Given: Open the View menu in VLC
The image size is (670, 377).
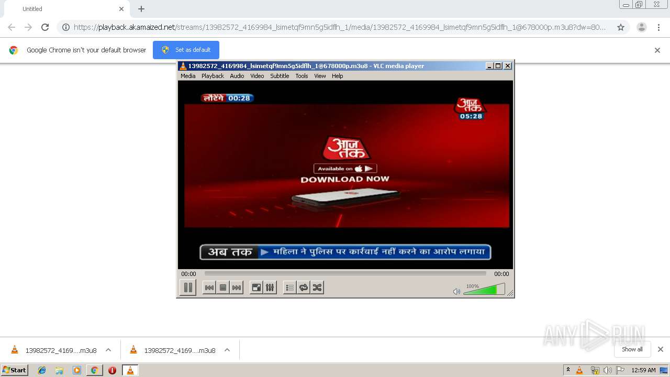Looking at the screenshot, I should [320, 76].
